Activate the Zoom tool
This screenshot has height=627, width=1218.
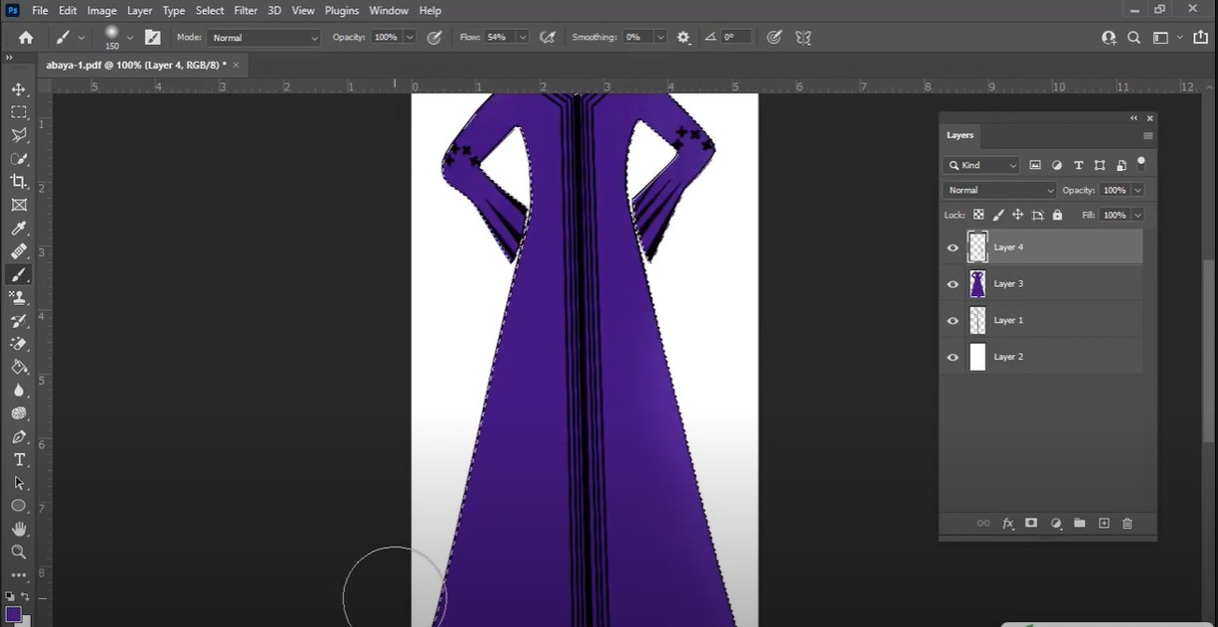(19, 551)
